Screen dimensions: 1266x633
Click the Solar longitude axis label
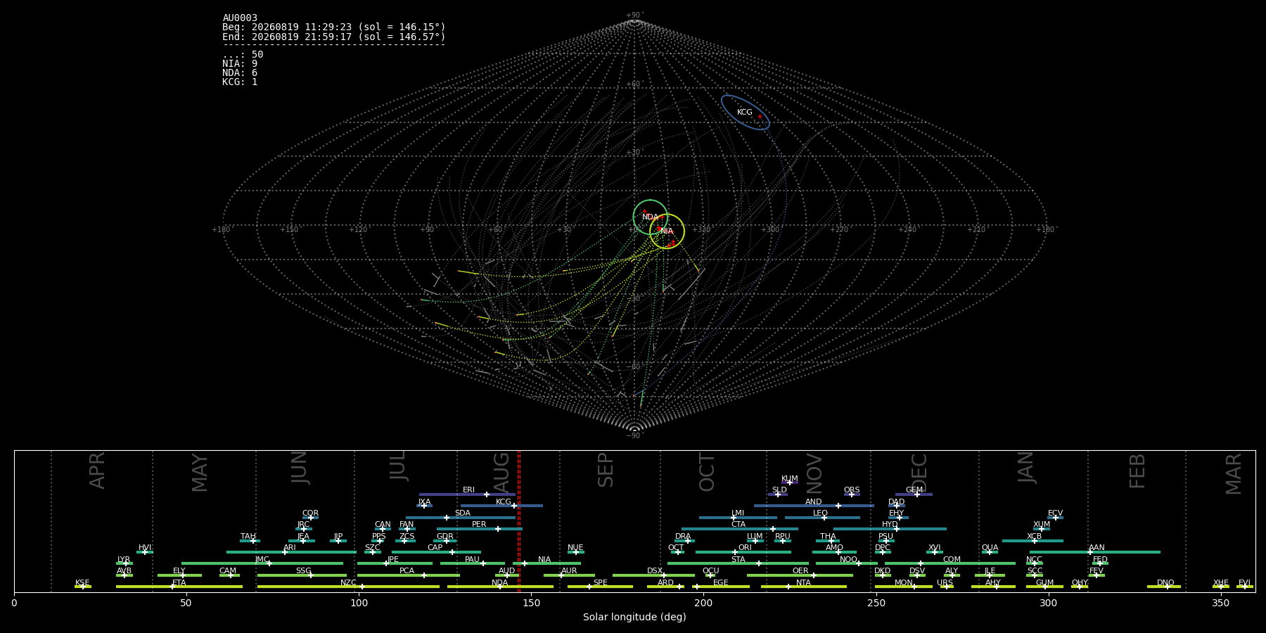tap(634, 618)
